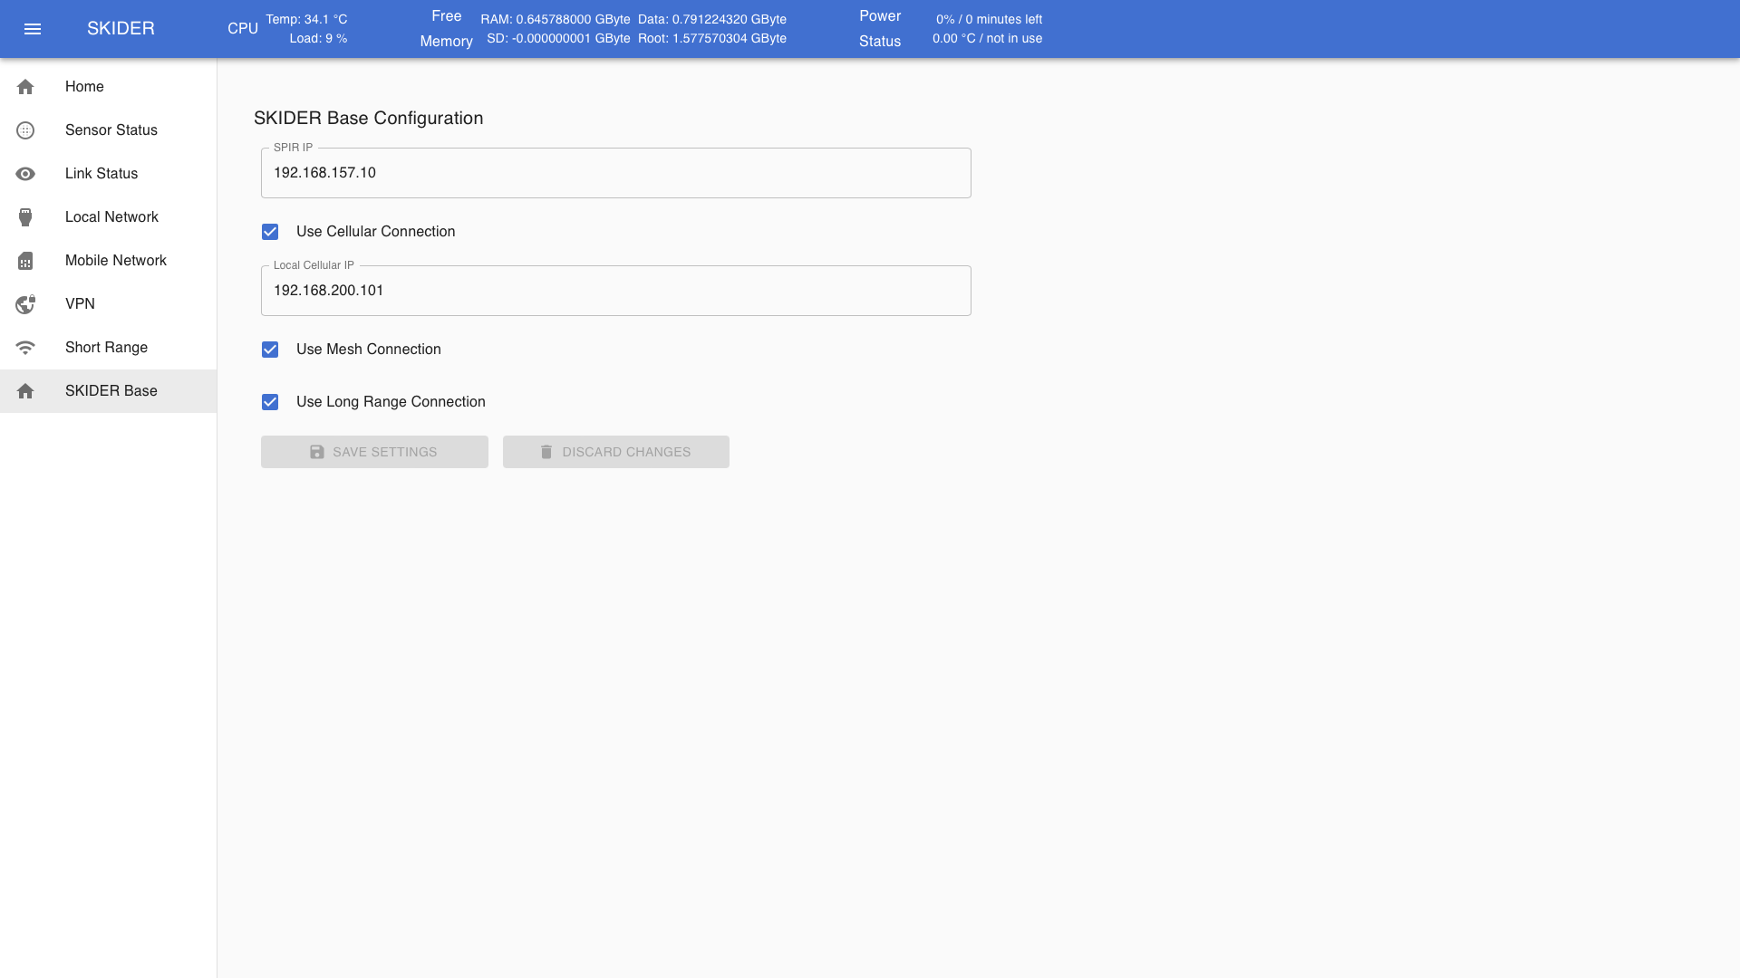Viewport: 1740px width, 978px height.
Task: Open Link Status page
Action: (x=109, y=174)
